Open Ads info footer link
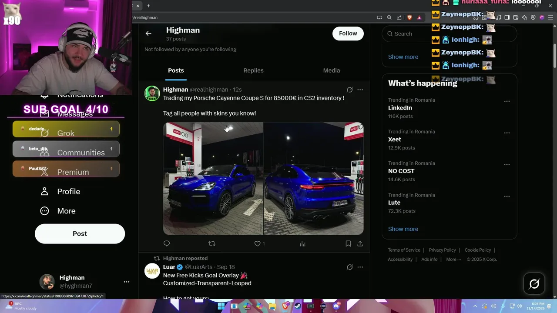Image resolution: width=557 pixels, height=313 pixels. 429,260
